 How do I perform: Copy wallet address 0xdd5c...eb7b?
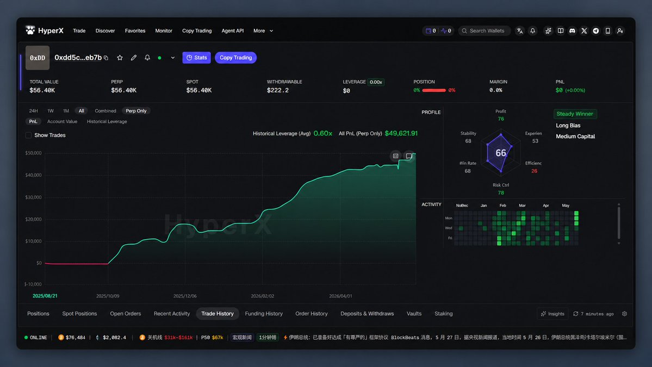[x=107, y=58]
